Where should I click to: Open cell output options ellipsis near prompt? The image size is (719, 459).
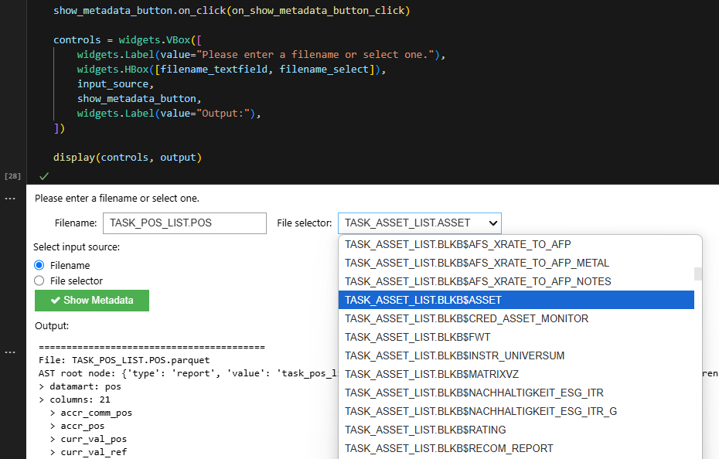pyautogui.click(x=10, y=199)
